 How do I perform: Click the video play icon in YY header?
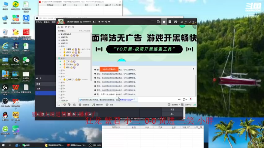click(158, 22)
